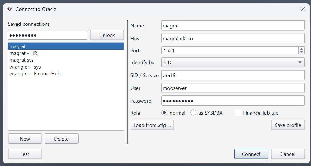Select the 'magrat' saved connection
Viewport: 311px width, 166px height.
click(66, 46)
